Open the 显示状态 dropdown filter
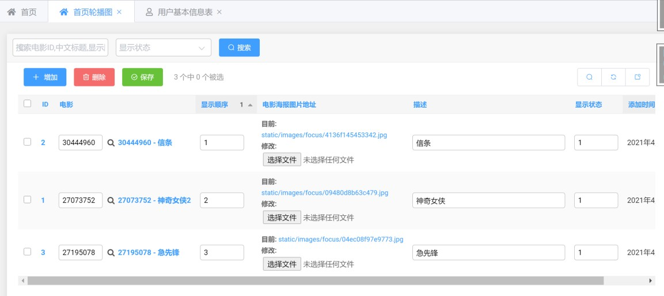The width and height of the screenshot is (664, 296). (x=164, y=48)
